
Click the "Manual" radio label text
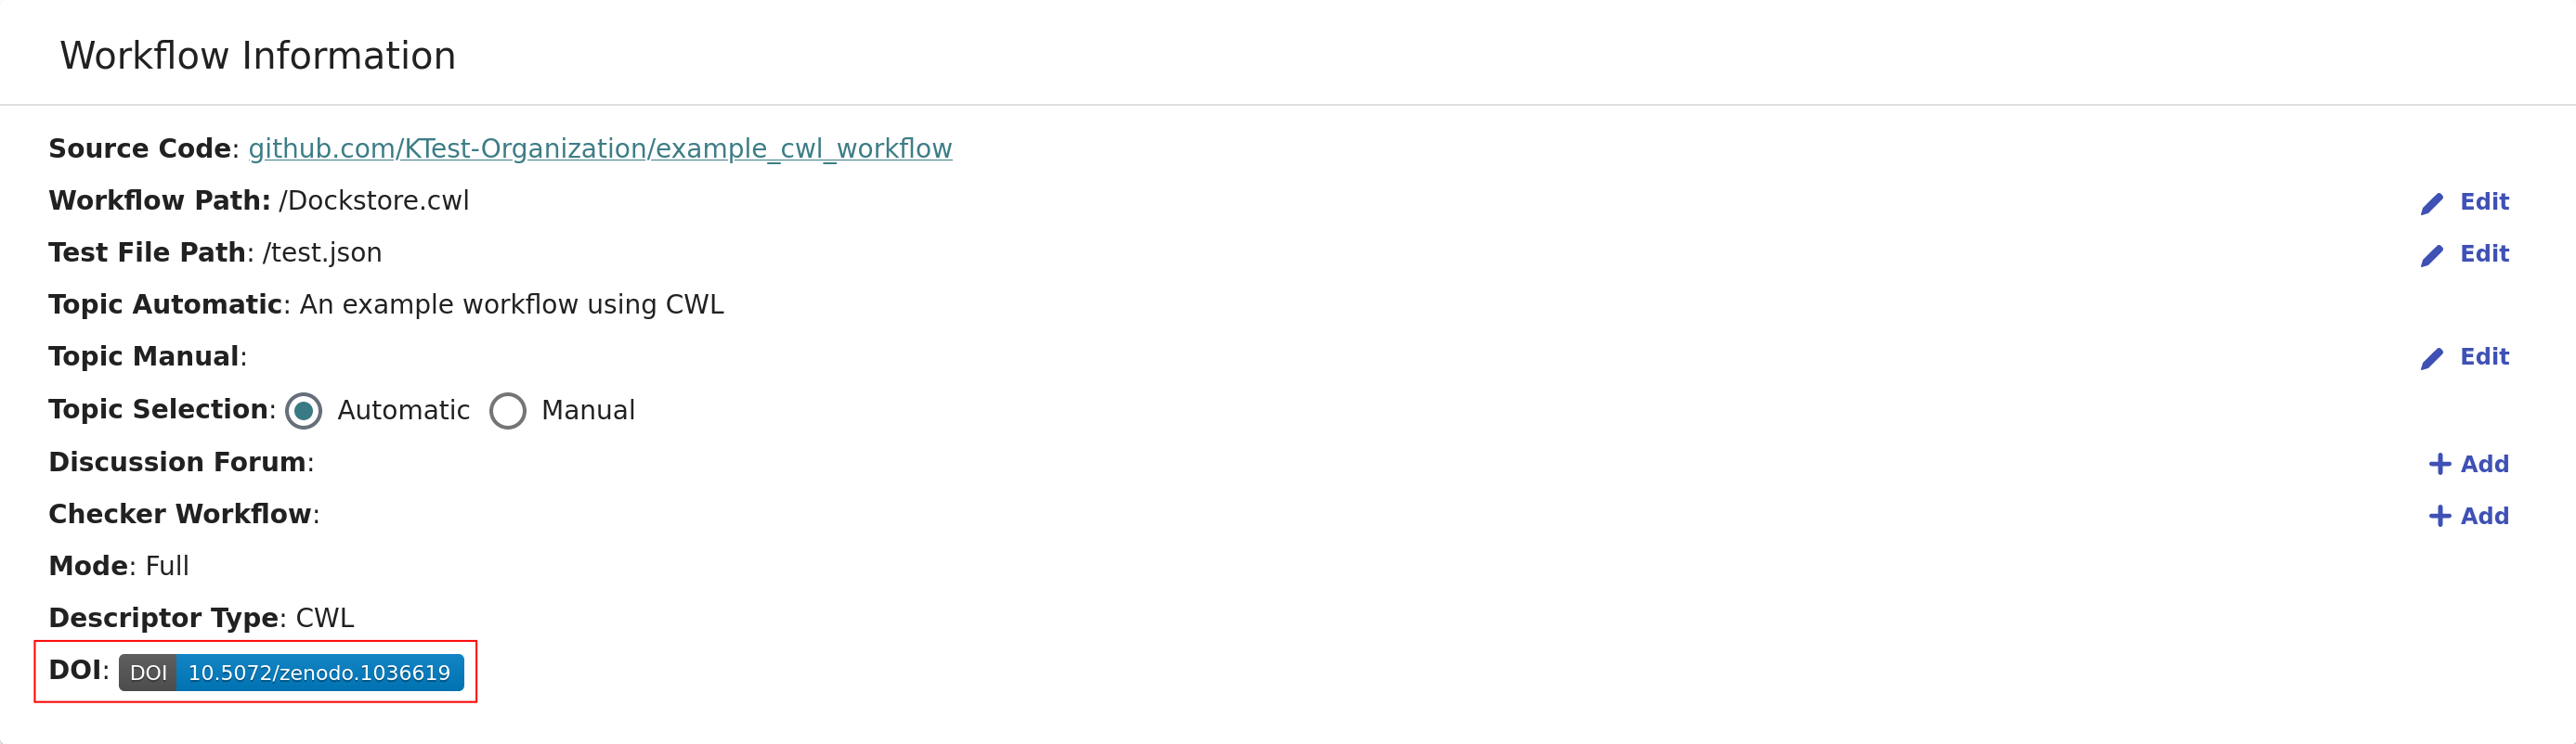click(587, 410)
